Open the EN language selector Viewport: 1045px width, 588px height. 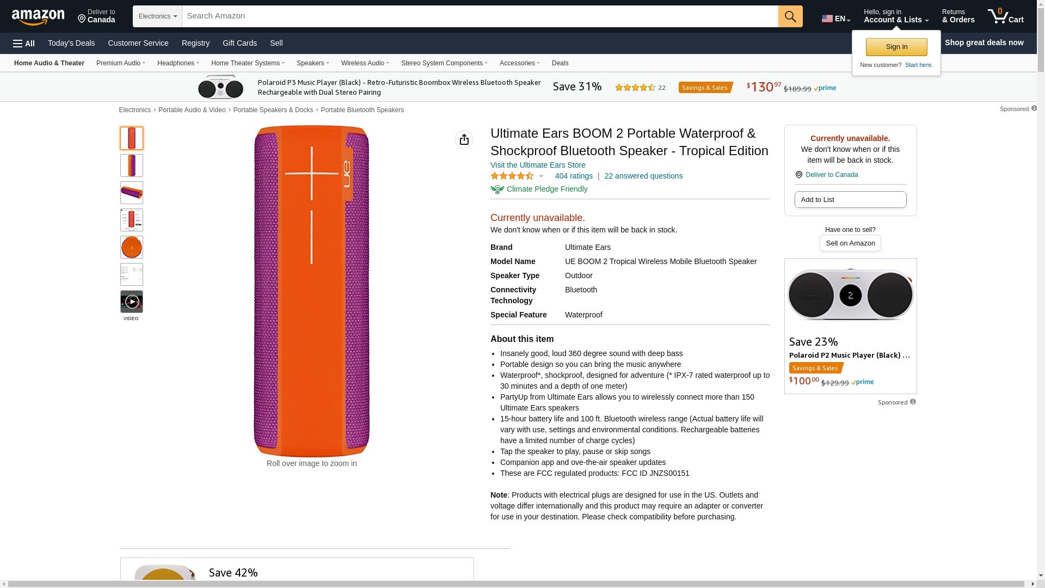click(x=835, y=19)
